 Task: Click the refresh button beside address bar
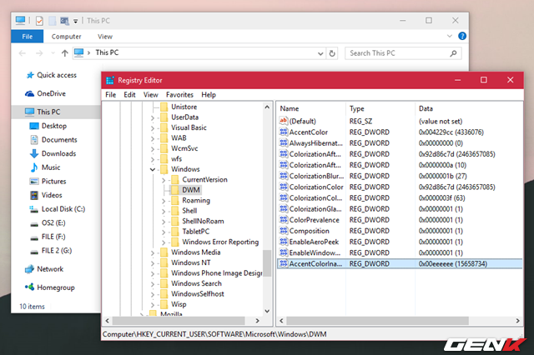coord(332,53)
